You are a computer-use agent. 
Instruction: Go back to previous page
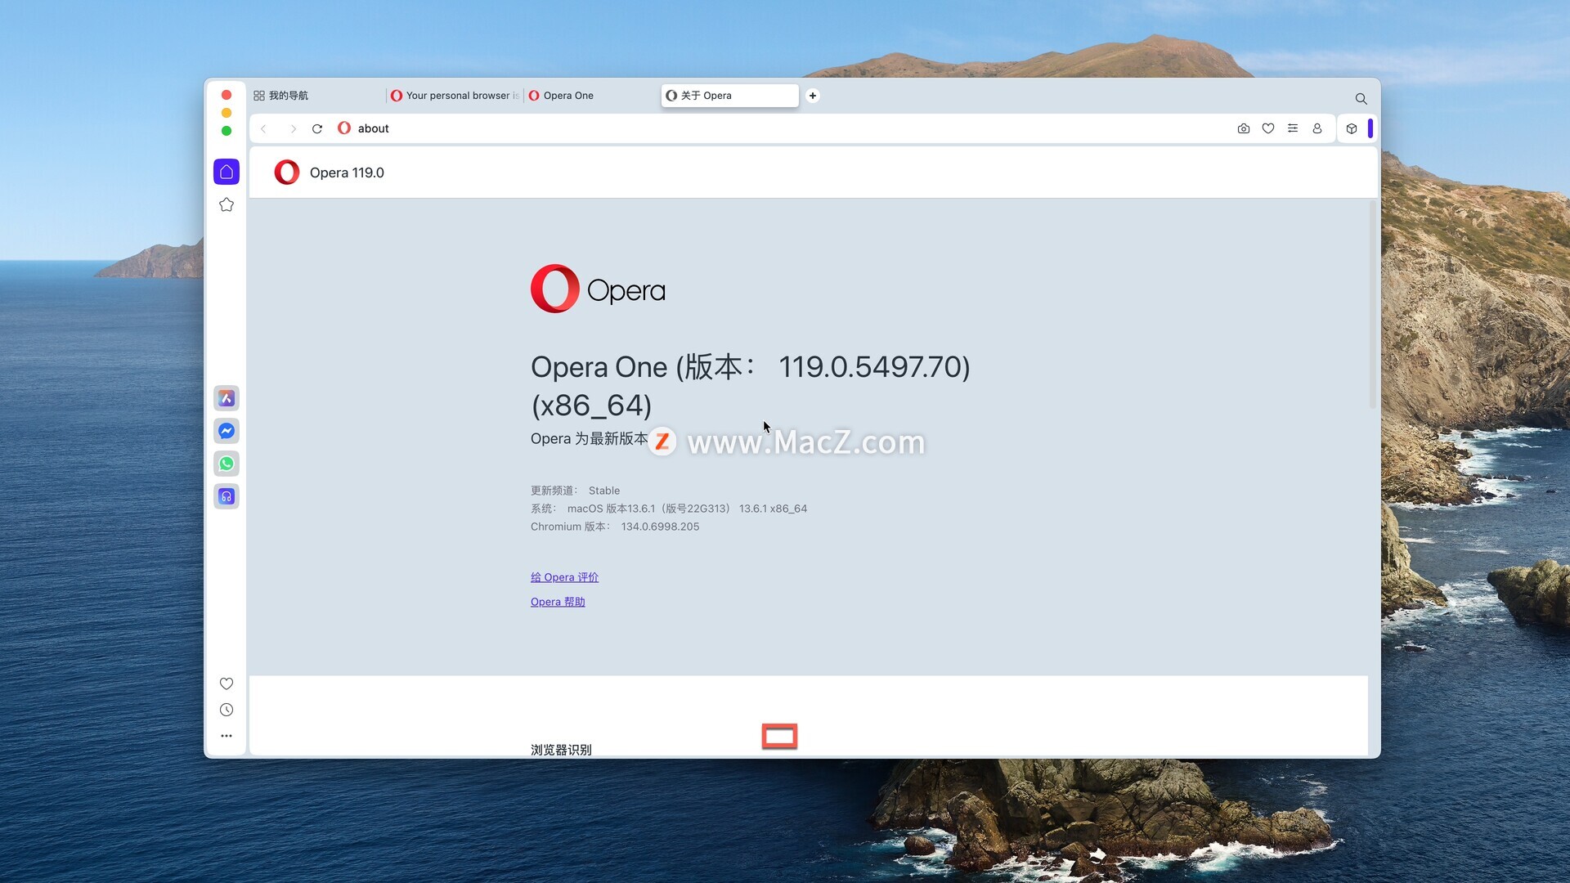pyautogui.click(x=263, y=128)
